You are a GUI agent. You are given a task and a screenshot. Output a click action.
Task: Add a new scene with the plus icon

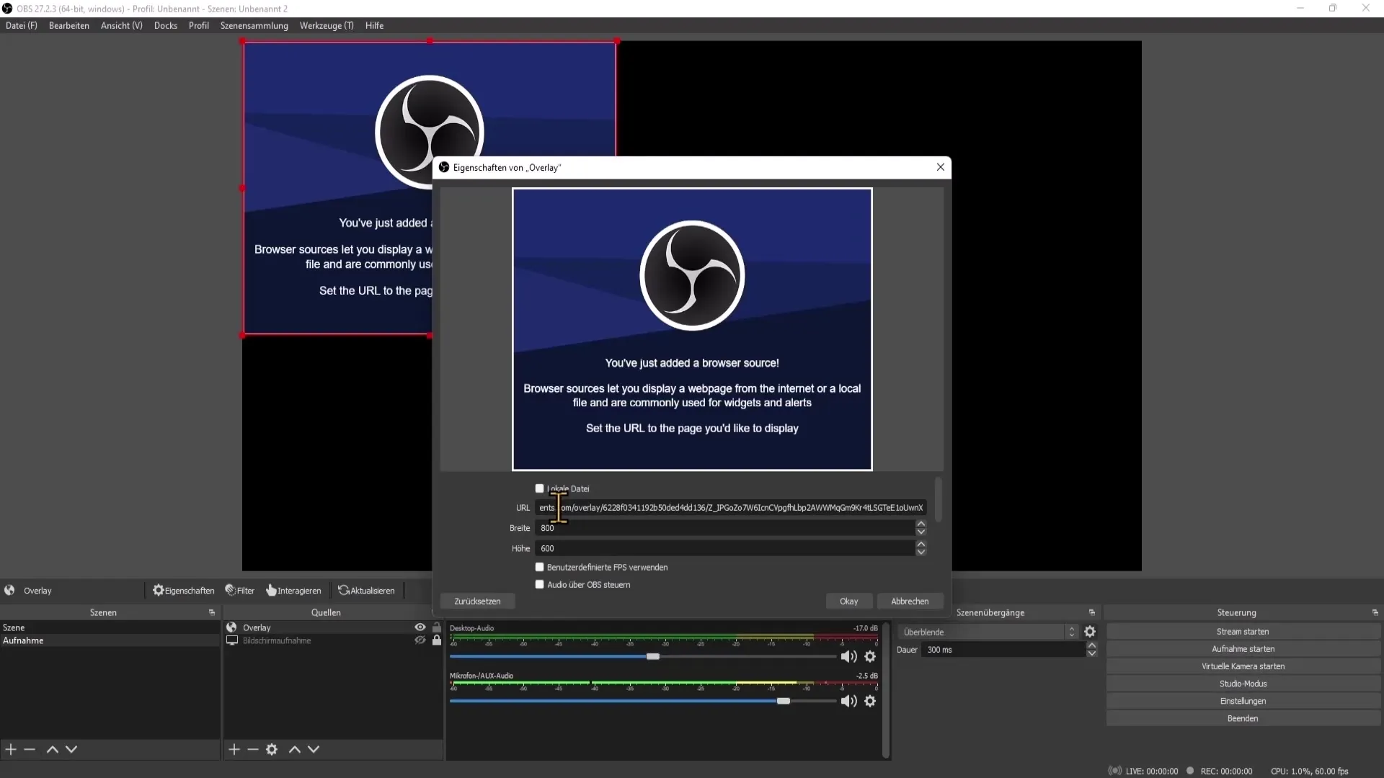click(x=11, y=749)
